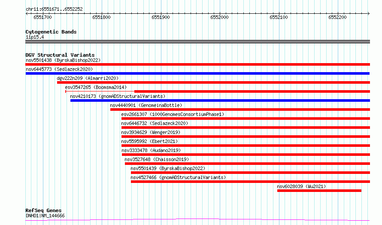Click the Cytogenetic Bands track title

coord(51,32)
